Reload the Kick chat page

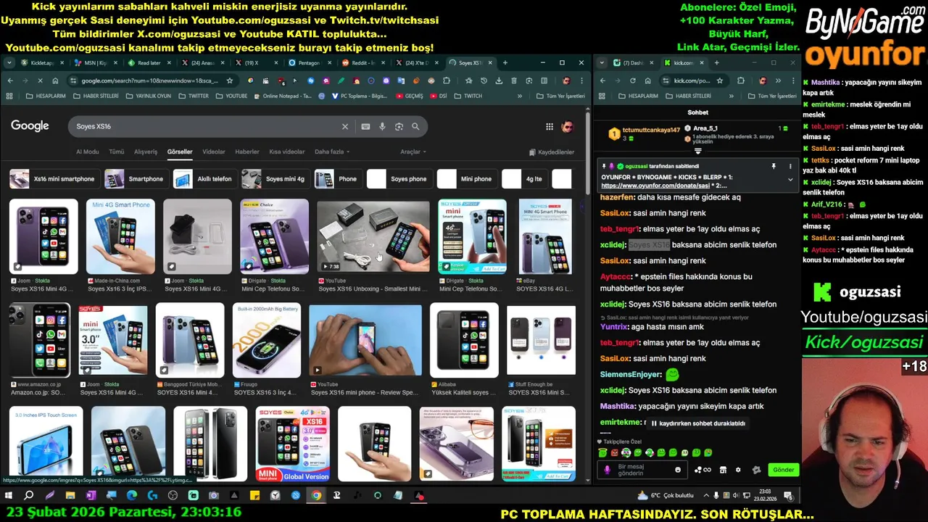tap(632, 80)
